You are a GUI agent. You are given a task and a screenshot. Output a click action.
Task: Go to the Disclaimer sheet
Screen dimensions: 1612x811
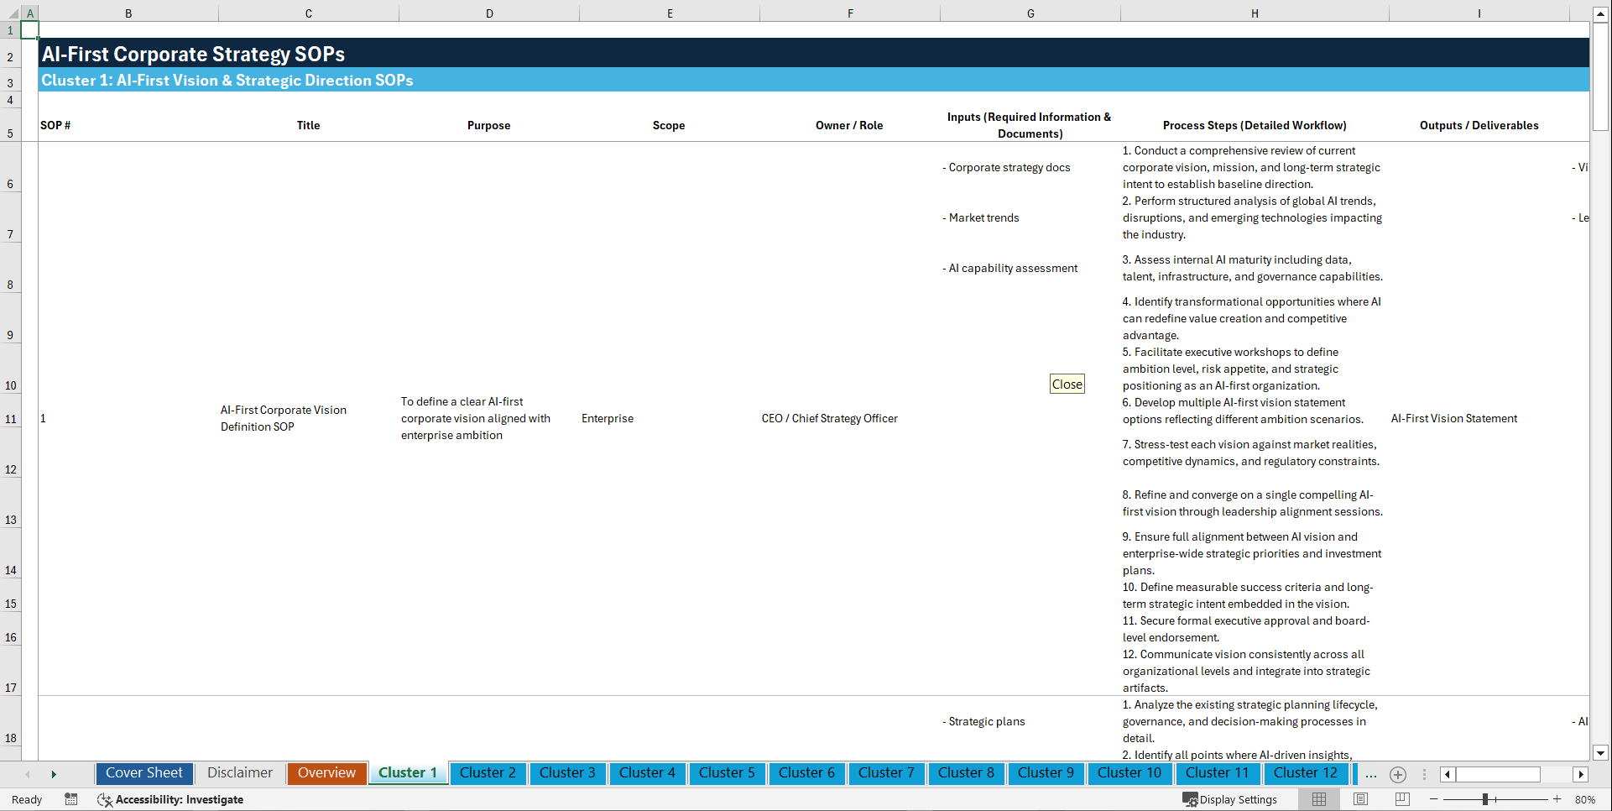pos(239,773)
